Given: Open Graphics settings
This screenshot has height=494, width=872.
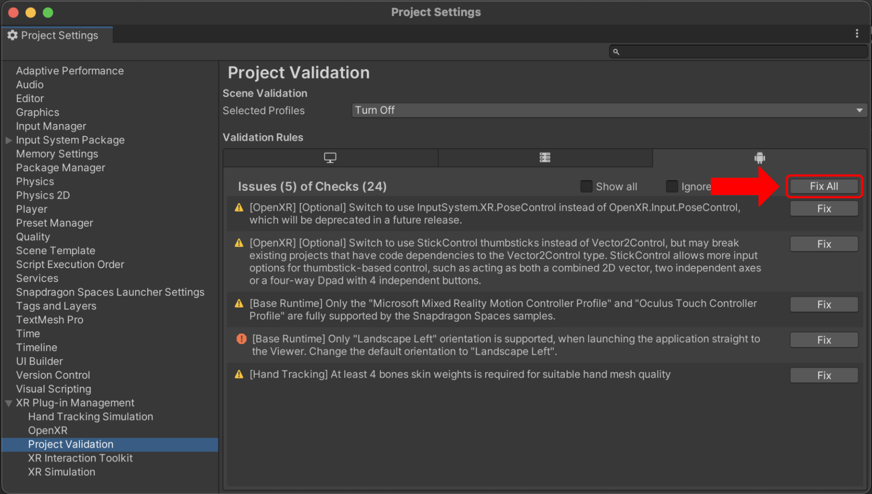Looking at the screenshot, I should pyautogui.click(x=38, y=113).
